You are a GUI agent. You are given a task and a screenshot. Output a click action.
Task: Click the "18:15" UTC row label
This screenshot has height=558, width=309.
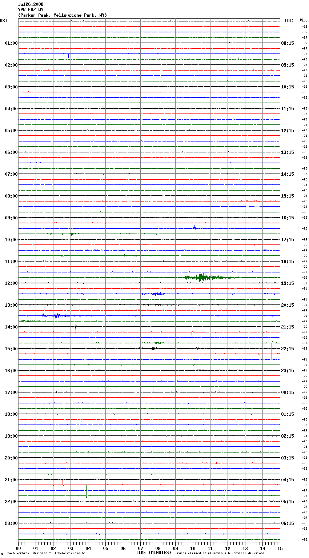click(288, 262)
